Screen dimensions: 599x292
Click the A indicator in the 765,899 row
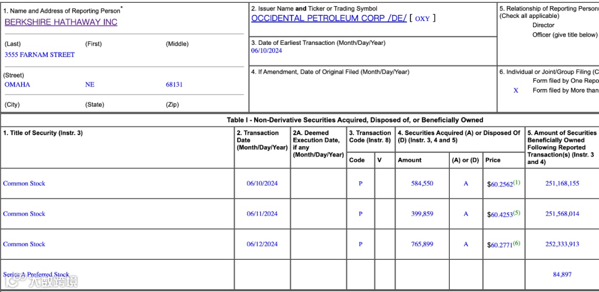click(466, 244)
